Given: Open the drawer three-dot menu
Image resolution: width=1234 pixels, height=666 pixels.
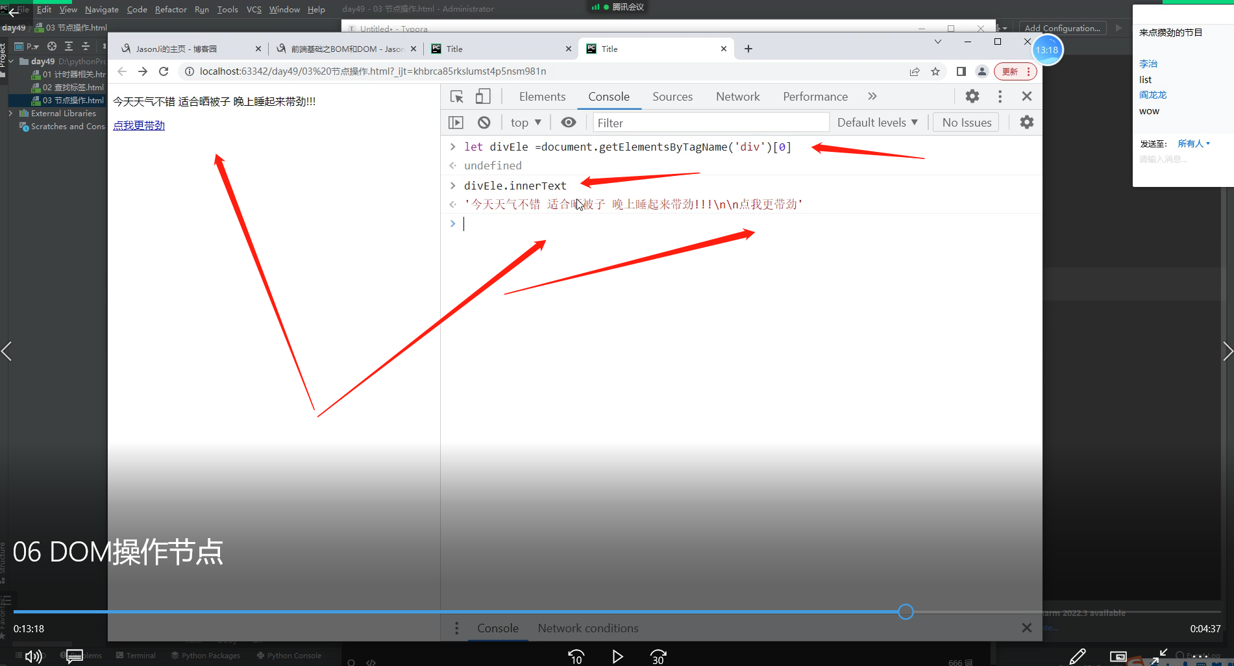Looking at the screenshot, I should [457, 628].
